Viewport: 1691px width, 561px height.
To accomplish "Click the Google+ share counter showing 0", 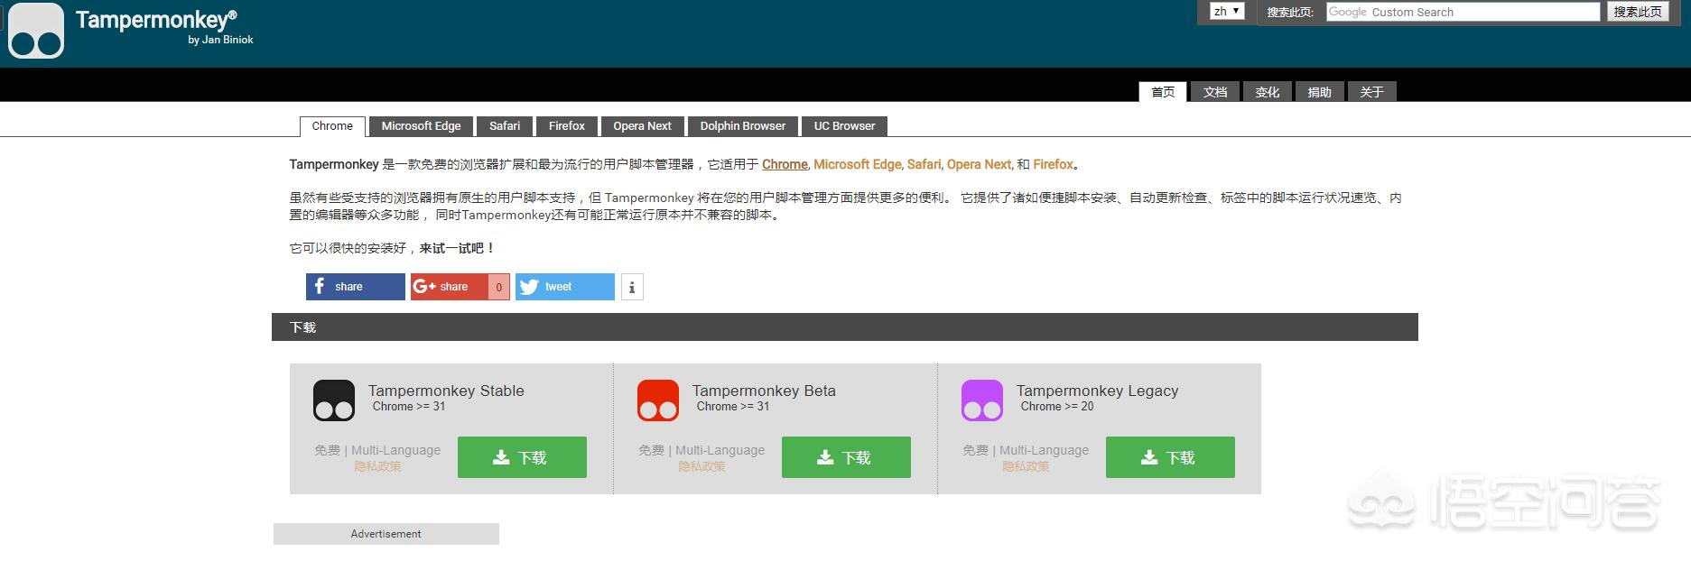I will 499,287.
